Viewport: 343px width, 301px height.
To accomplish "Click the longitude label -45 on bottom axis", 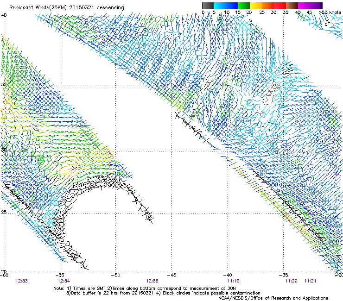I will pyautogui.click(x=171, y=275).
